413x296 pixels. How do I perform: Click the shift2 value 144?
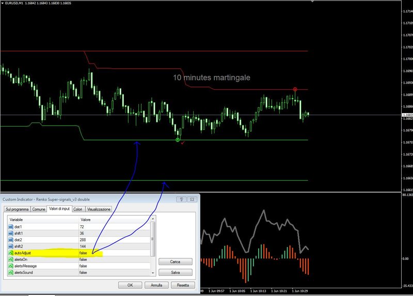tap(83, 246)
